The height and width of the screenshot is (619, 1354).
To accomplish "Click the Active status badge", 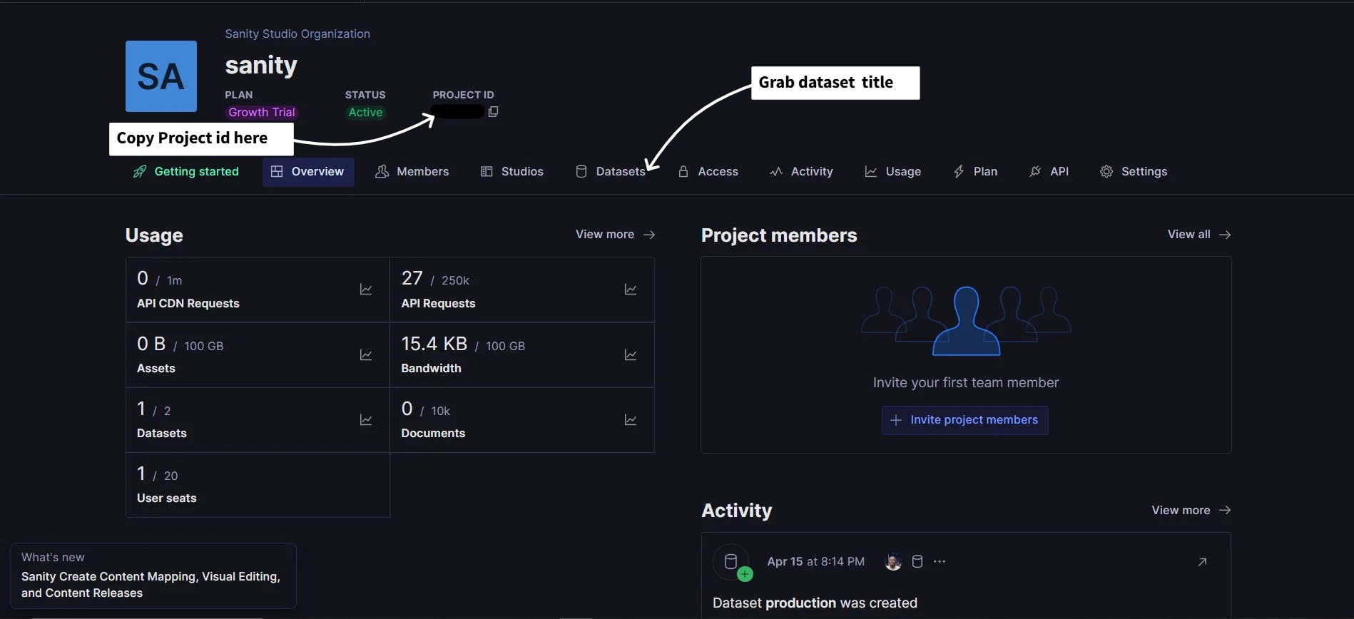I will click(365, 112).
